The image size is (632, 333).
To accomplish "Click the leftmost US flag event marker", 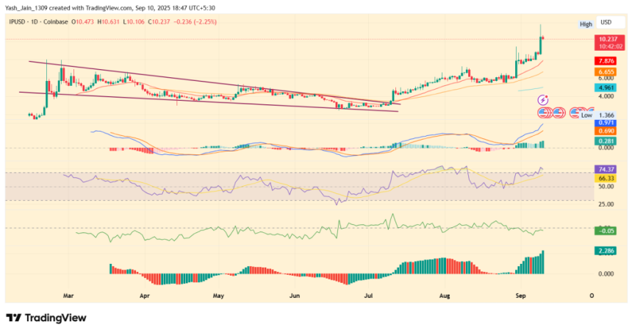I will [545, 113].
